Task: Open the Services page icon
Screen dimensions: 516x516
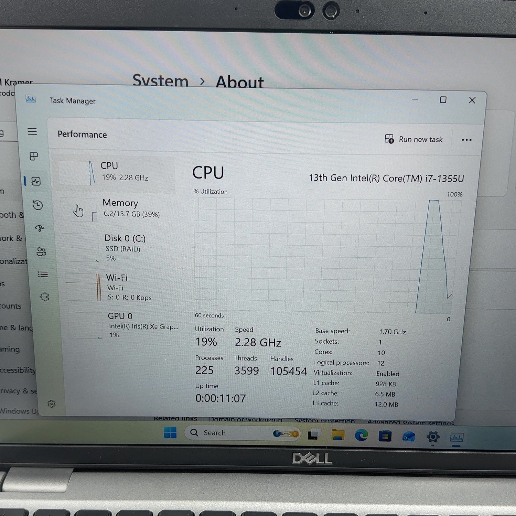Action: [x=44, y=297]
